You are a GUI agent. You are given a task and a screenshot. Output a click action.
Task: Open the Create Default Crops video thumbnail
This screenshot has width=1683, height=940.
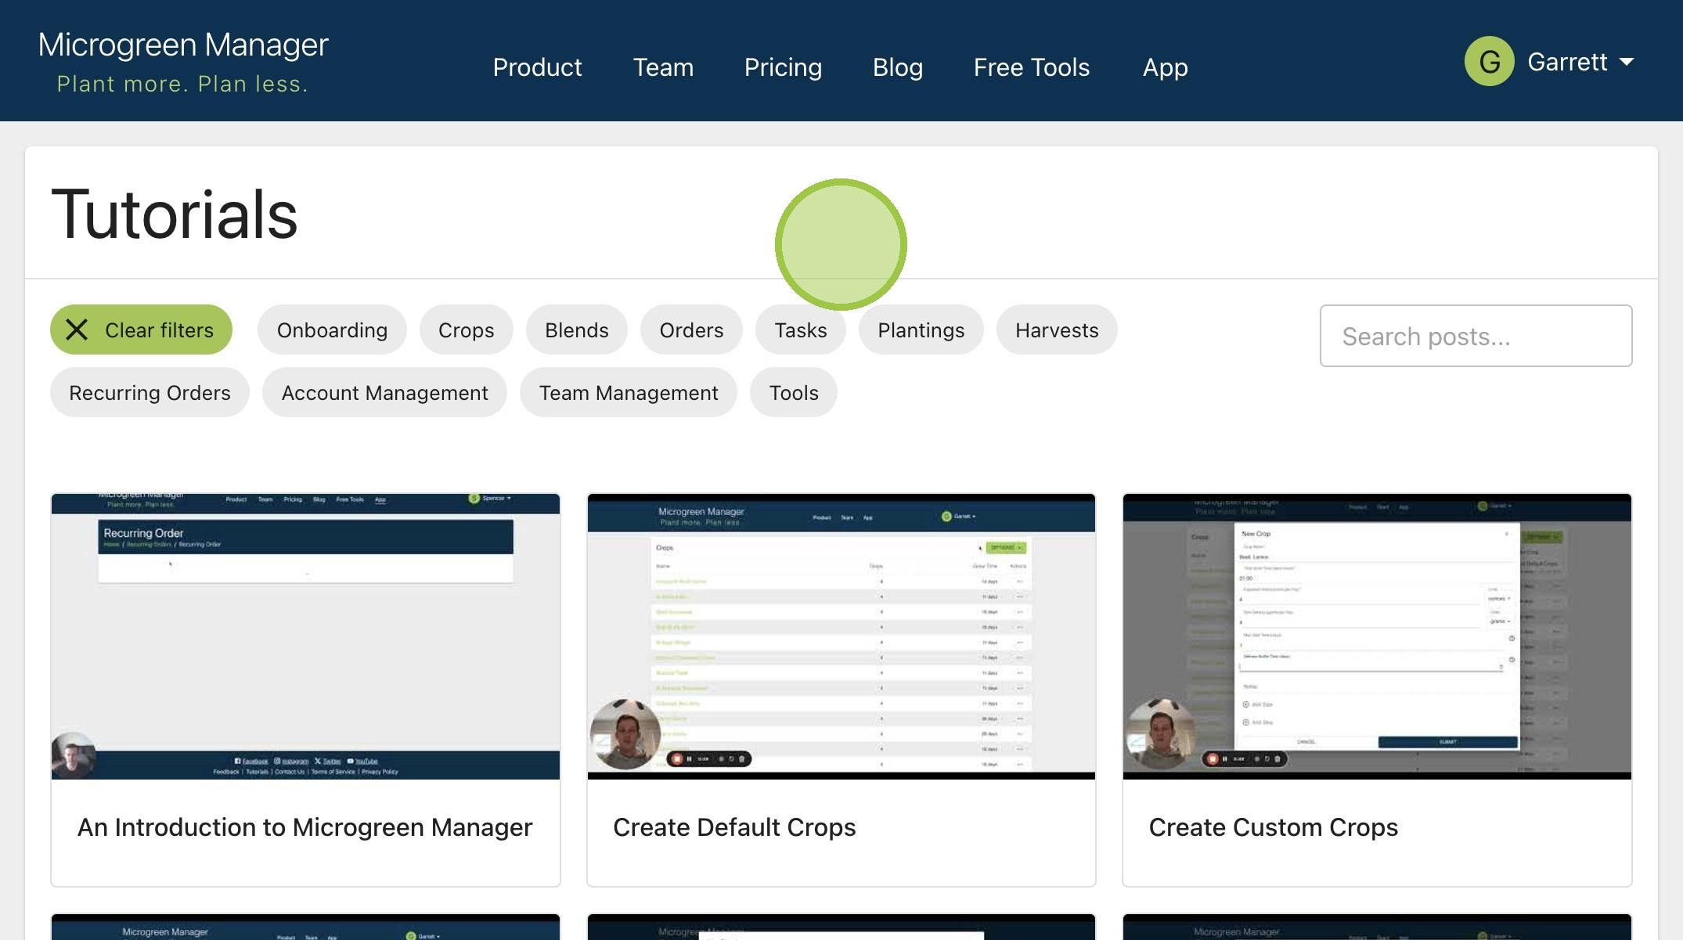841,636
